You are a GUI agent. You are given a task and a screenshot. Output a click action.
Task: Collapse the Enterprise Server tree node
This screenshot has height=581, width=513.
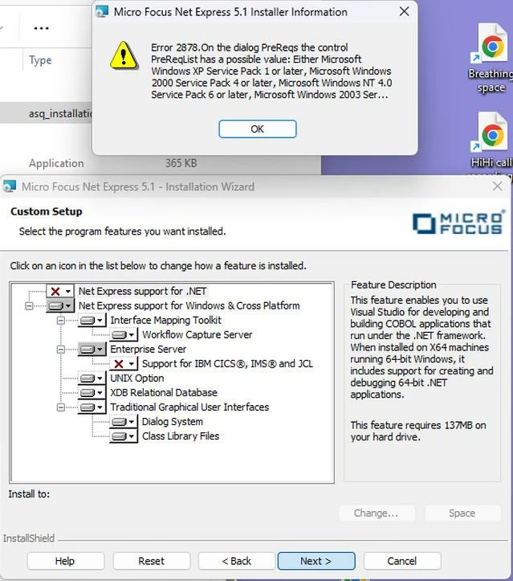pyautogui.click(x=61, y=349)
